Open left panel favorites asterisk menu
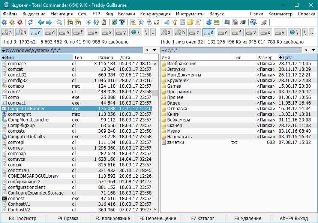The image size is (318, 223). click(x=147, y=50)
